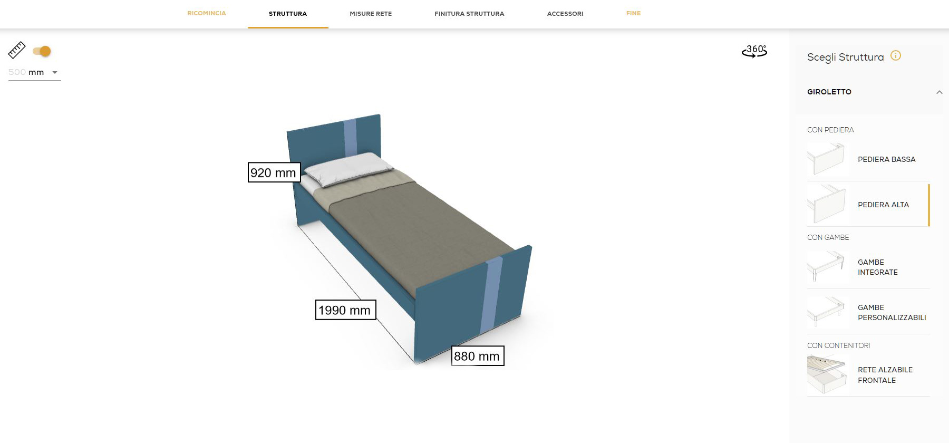Toggle the dimensions display switch
The height and width of the screenshot is (443, 949).
coord(42,51)
